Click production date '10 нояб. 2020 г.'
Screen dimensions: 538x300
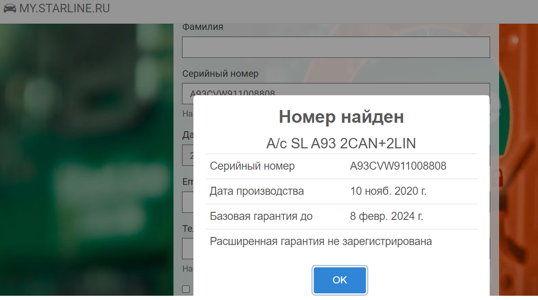click(388, 191)
